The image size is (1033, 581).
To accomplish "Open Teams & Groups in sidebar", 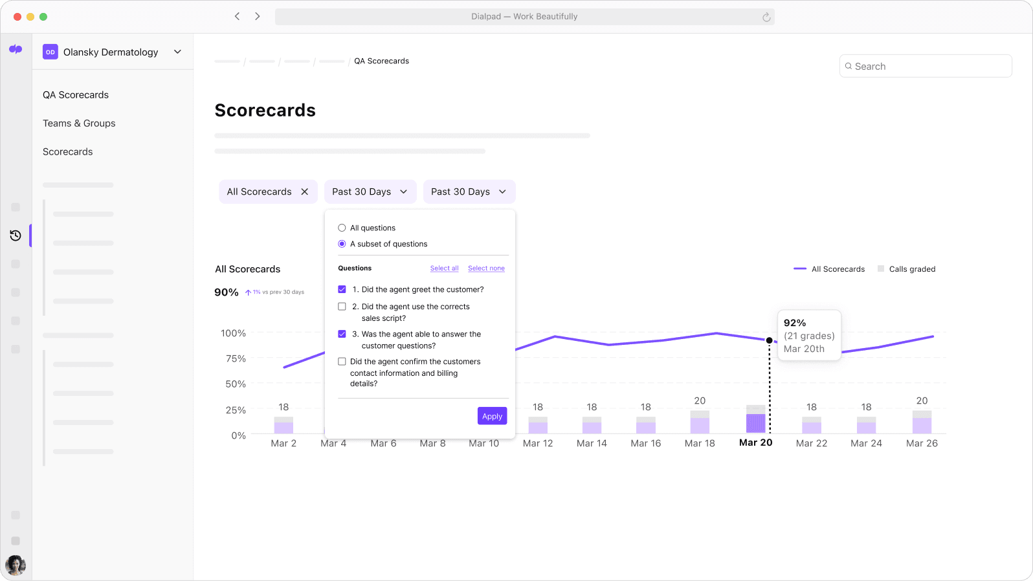I will pyautogui.click(x=79, y=124).
